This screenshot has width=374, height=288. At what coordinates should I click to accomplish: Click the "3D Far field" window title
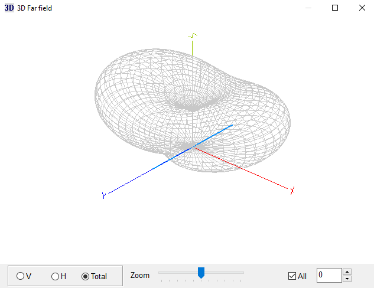point(35,8)
